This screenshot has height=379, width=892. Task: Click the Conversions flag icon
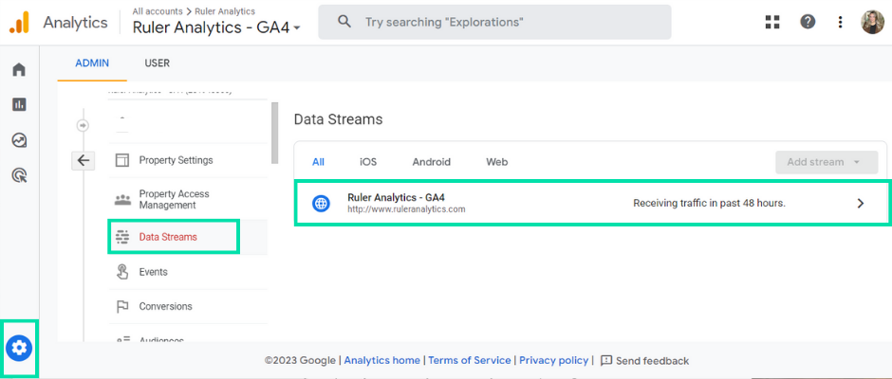pos(122,307)
